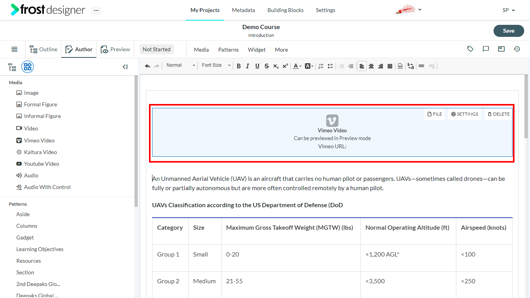Click the ellipsis button beside frost designer
This screenshot has width=530, height=298.
click(x=96, y=10)
